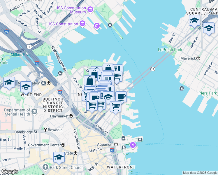The width and height of the screenshot is (218, 175).
Task: Open the Park Street Church cross pin
Action: 45,167
